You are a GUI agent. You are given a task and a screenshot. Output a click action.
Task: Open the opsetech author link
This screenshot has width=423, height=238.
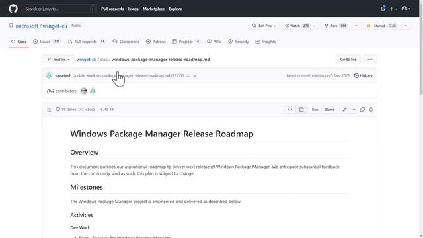[63, 75]
